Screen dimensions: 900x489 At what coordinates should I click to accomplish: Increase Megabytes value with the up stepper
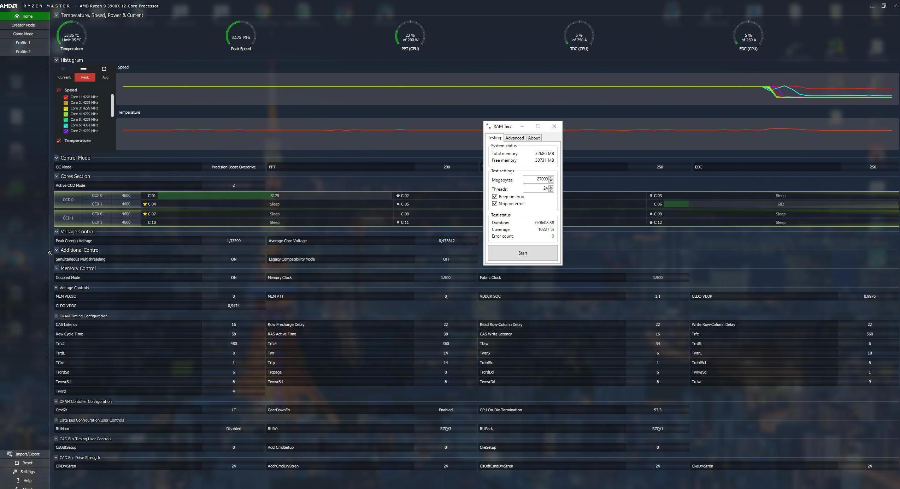[x=551, y=178]
